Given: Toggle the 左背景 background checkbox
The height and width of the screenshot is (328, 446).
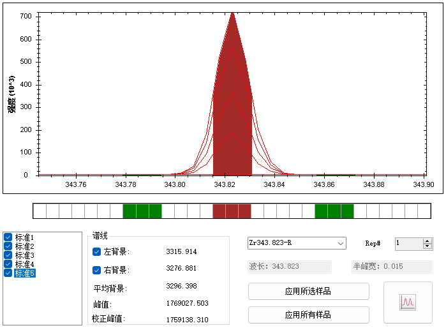Looking at the screenshot, I should (x=97, y=252).
